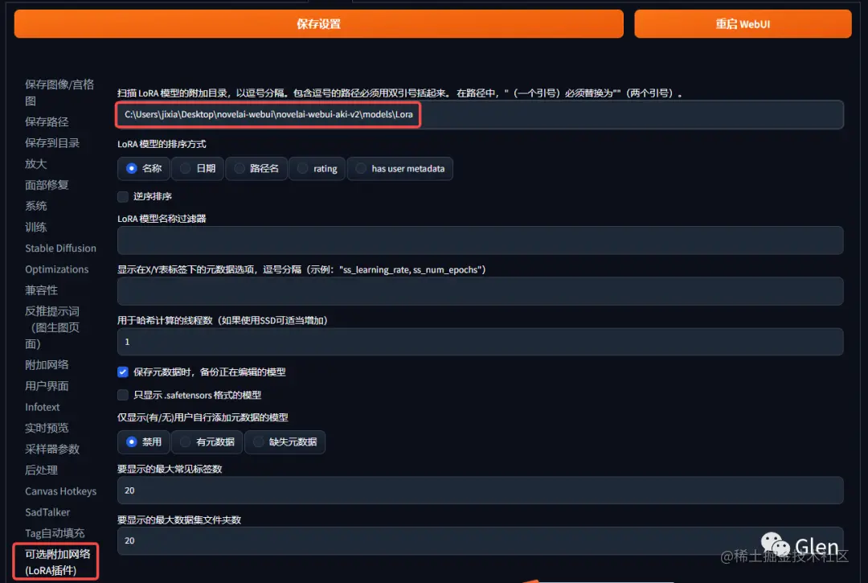This screenshot has height=583, width=868.
Task: Open the Tag自动填充 settings section
Action: 55,533
